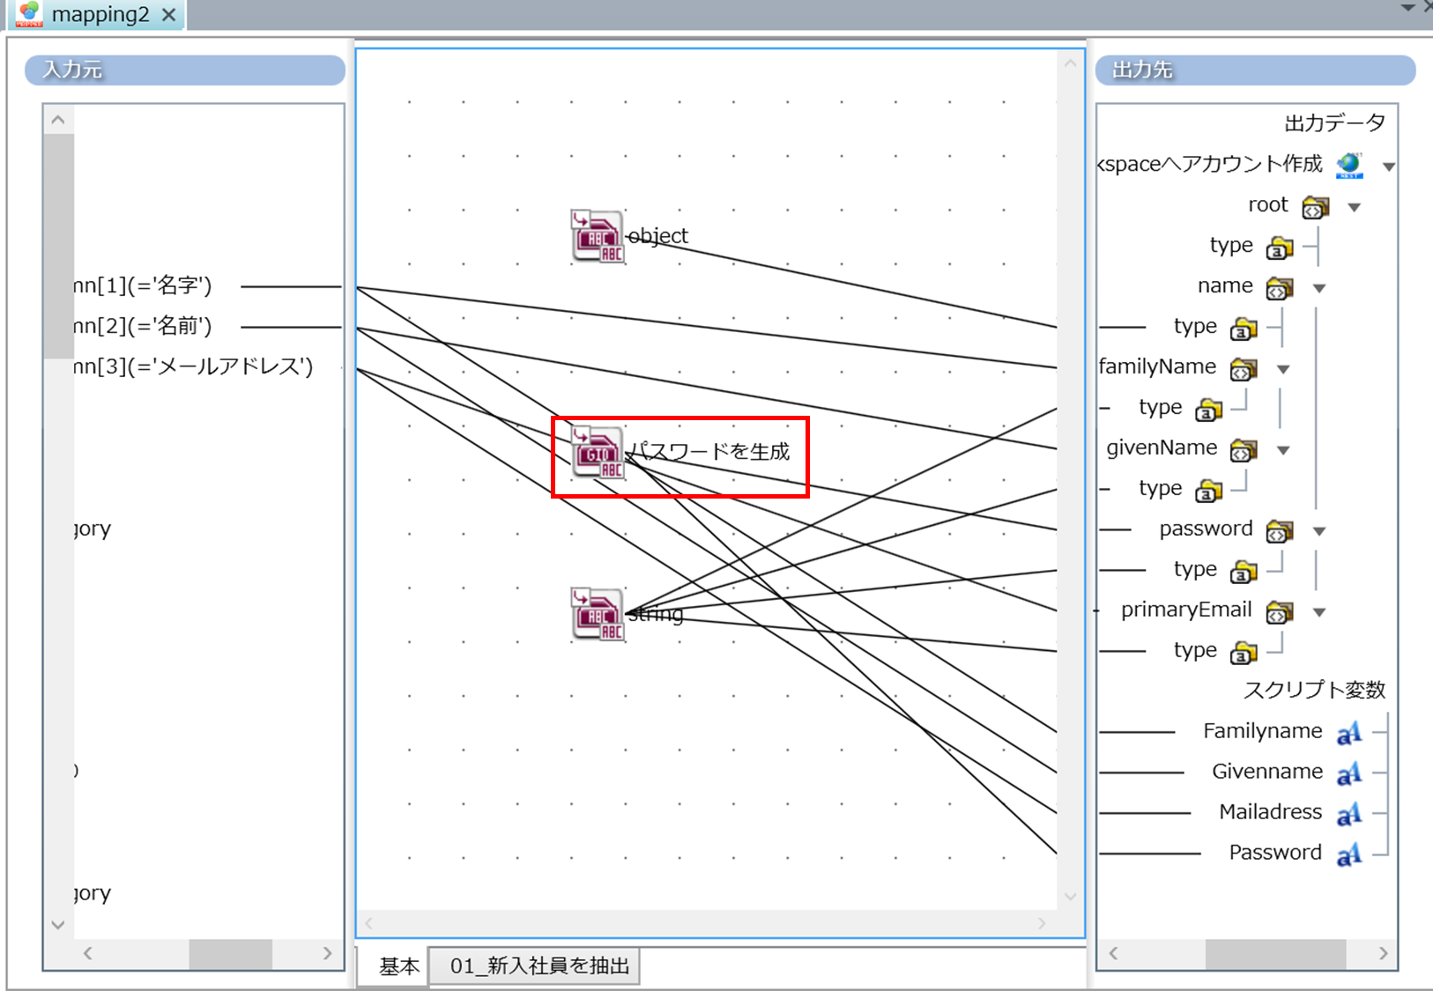Select the 出力データ label
This screenshot has height=991, width=1433.
click(1334, 123)
